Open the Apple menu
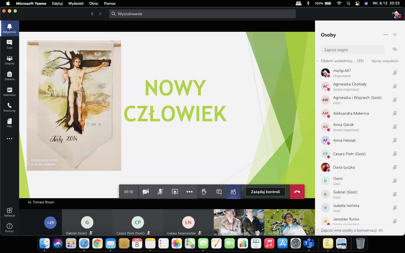The width and height of the screenshot is (405, 253). pyautogui.click(x=8, y=3)
